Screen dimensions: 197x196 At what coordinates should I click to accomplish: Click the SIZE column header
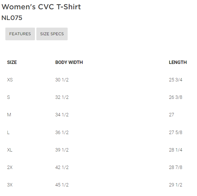click(x=12, y=62)
